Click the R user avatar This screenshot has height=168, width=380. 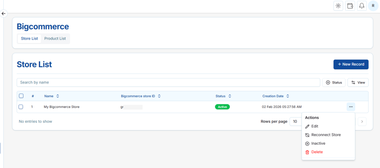373,6
